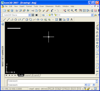The height and width of the screenshot is (91, 100).
Task: Select the Move tool in Modify toolbar
Action: point(97,43)
